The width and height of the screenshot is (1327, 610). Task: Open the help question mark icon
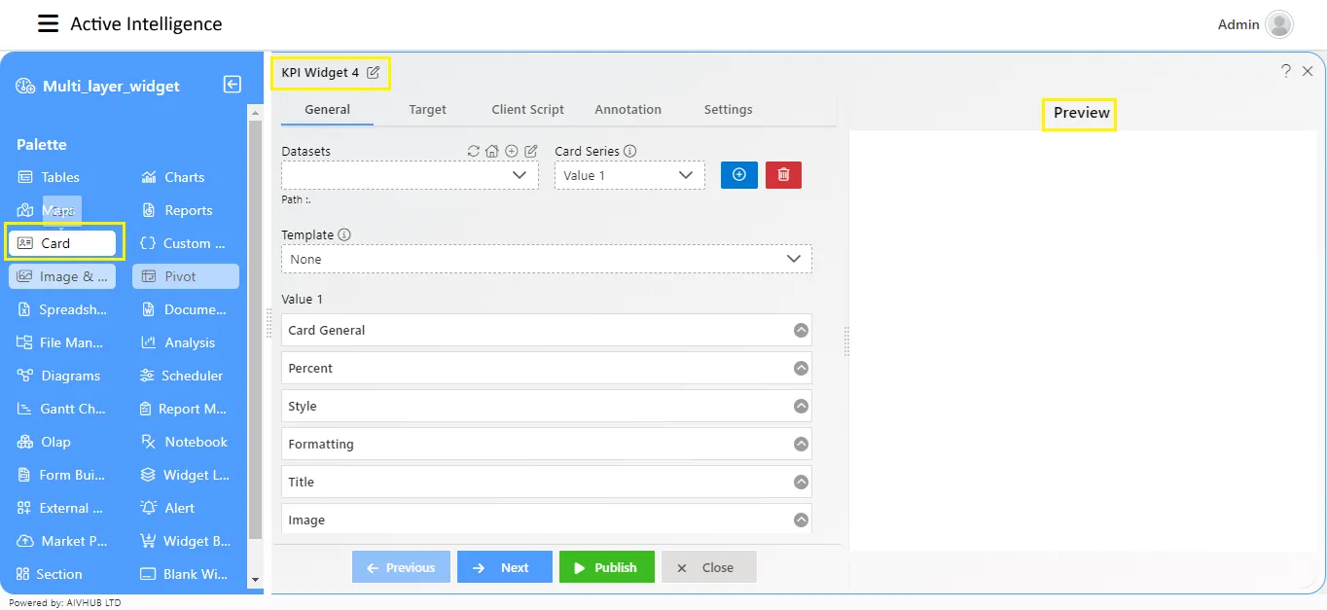click(1286, 71)
